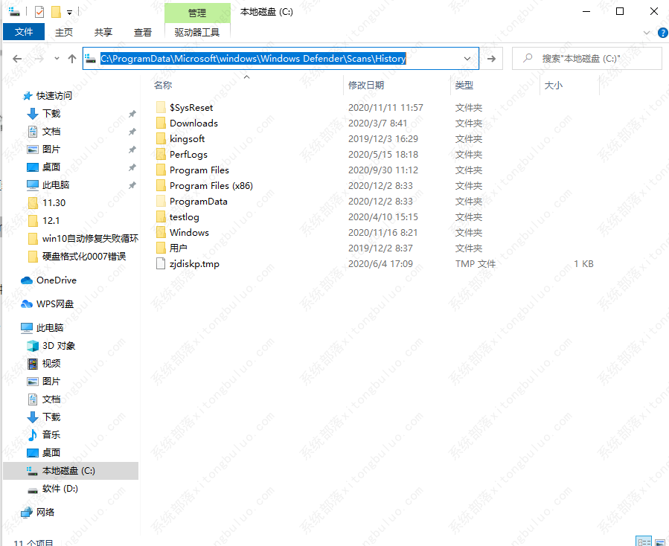This screenshot has height=546, width=669.
Task: Unpin 桌面 from quick access
Action: coord(132,167)
